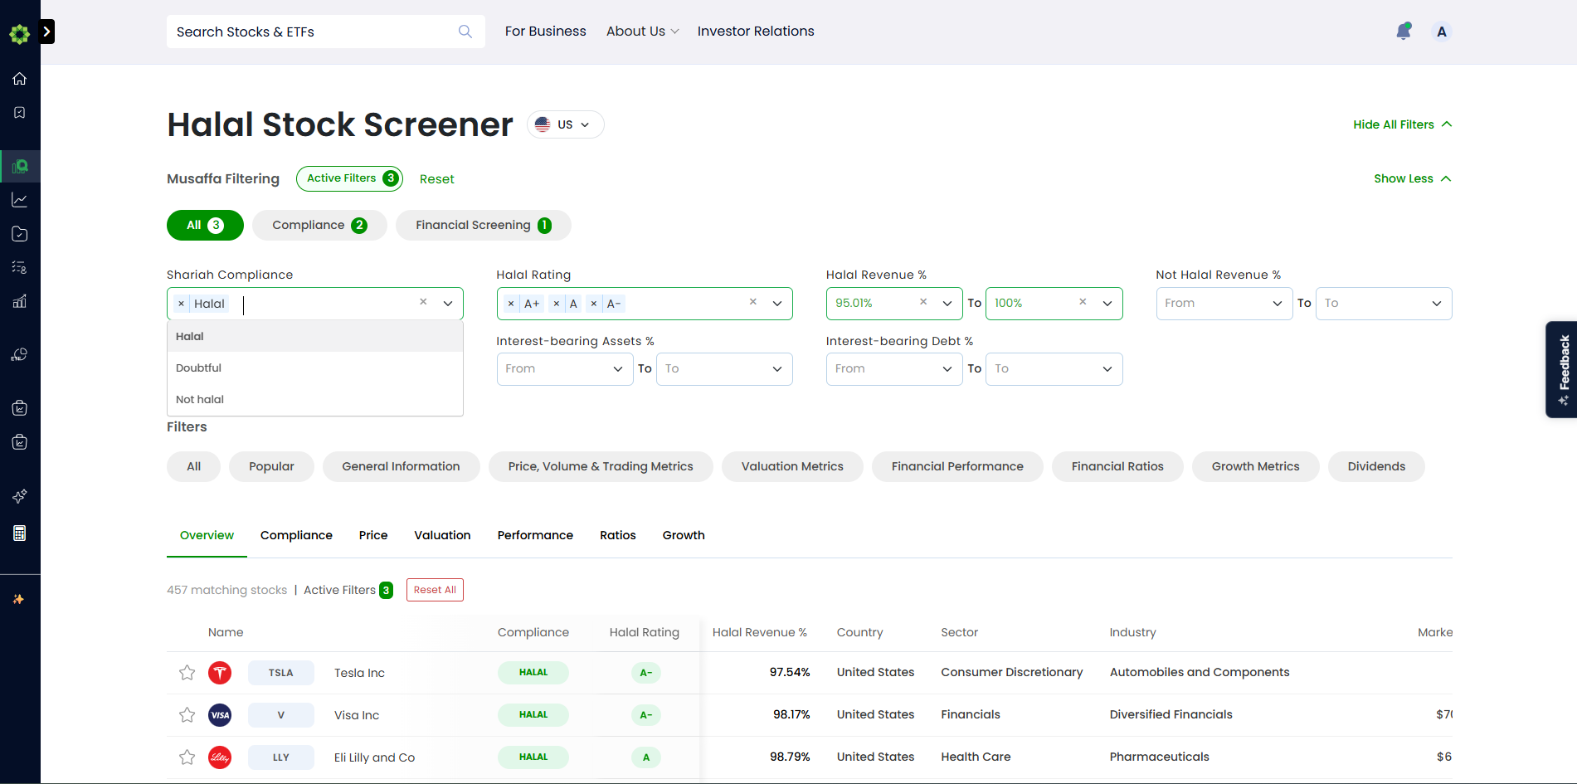This screenshot has height=784, width=1577.
Task: Click the Eli Lilly company logo
Action: (x=220, y=757)
